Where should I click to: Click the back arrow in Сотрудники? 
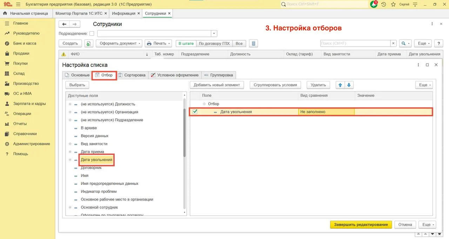(64, 24)
